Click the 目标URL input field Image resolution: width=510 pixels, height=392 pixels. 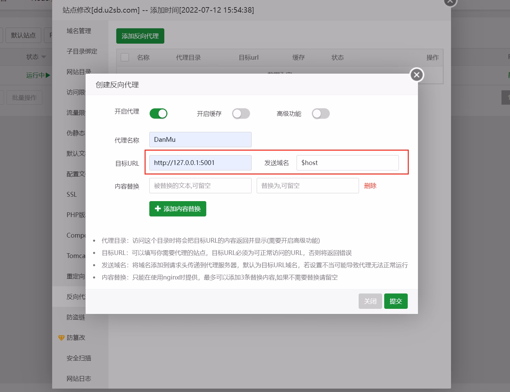[x=200, y=163]
